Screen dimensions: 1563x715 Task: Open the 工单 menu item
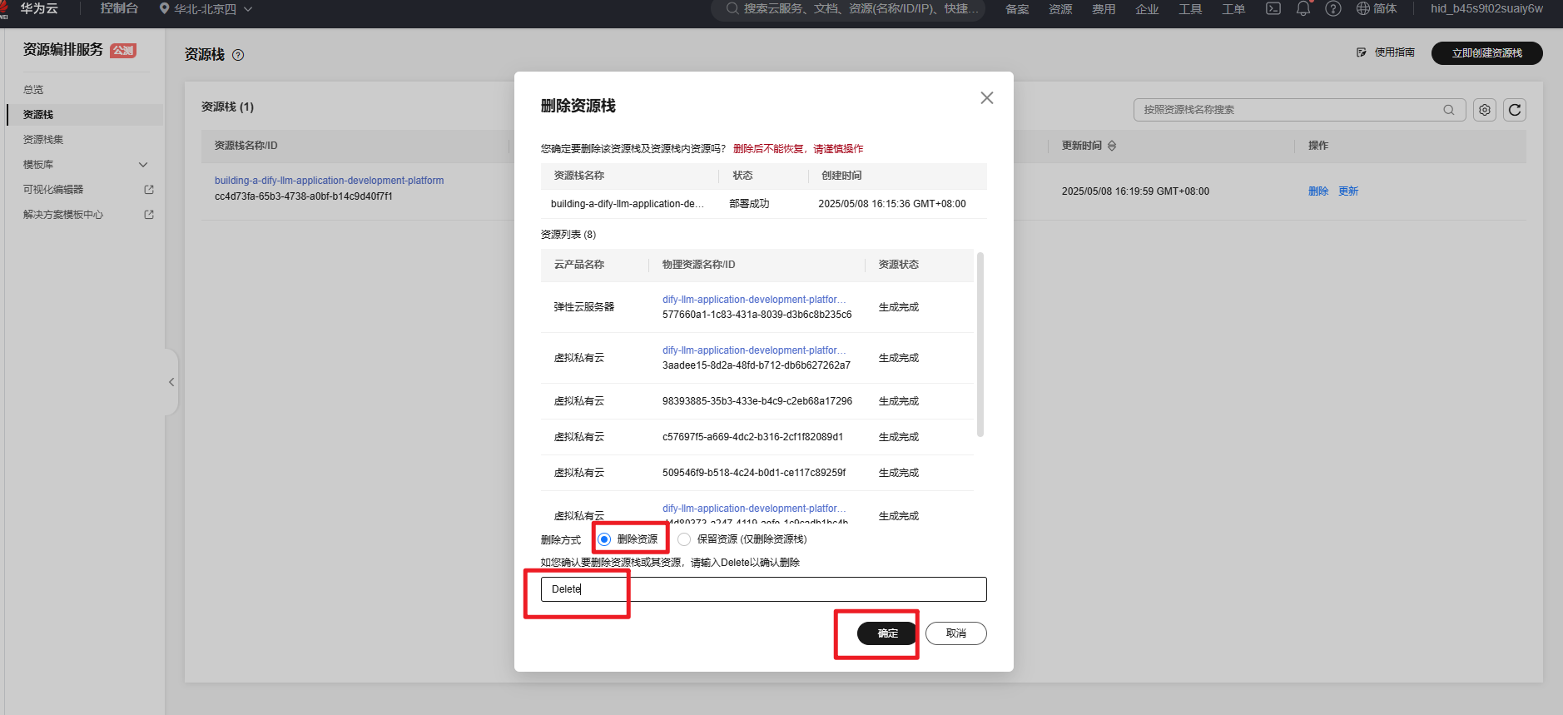[1233, 9]
